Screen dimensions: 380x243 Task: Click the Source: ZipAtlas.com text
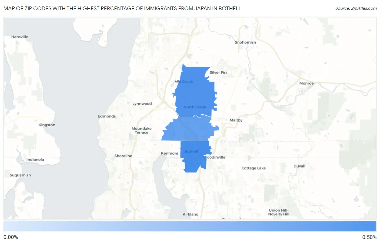click(356, 8)
